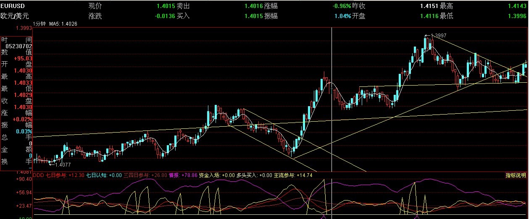Click the 1.3997 high price marker on chart
The height and width of the screenshot is (219, 529).
coord(438,36)
